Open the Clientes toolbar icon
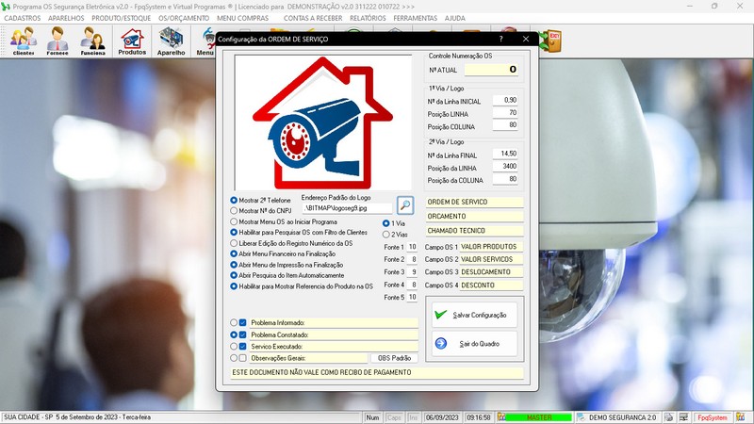 24,41
